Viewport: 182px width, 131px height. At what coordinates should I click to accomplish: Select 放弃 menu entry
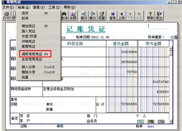click(39, 18)
